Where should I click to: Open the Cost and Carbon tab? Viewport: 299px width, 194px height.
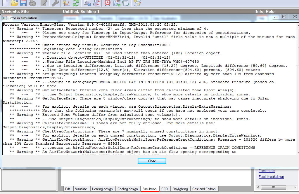pos(204,189)
